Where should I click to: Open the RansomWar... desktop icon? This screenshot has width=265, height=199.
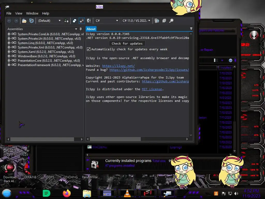click(x=91, y=177)
